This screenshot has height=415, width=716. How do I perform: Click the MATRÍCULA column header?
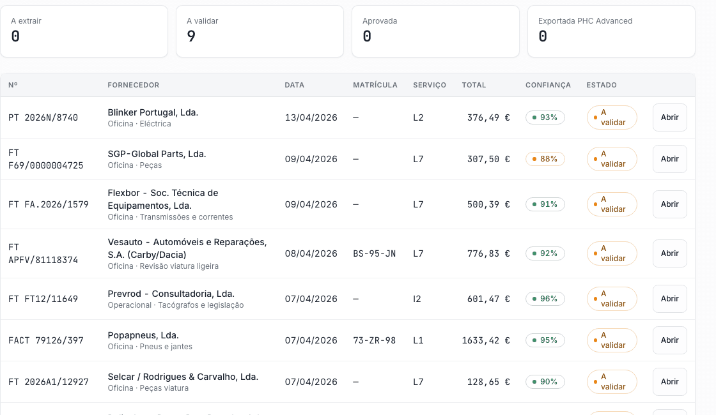[x=375, y=85]
